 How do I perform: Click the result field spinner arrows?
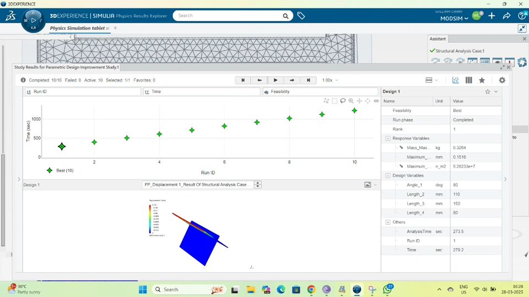click(258, 185)
